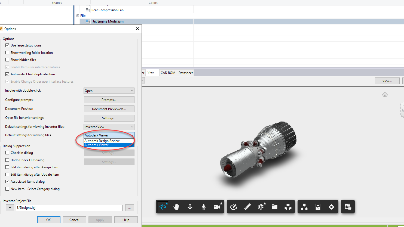Switch to the CAD BOM tab
404x227 pixels.
pyautogui.click(x=168, y=73)
